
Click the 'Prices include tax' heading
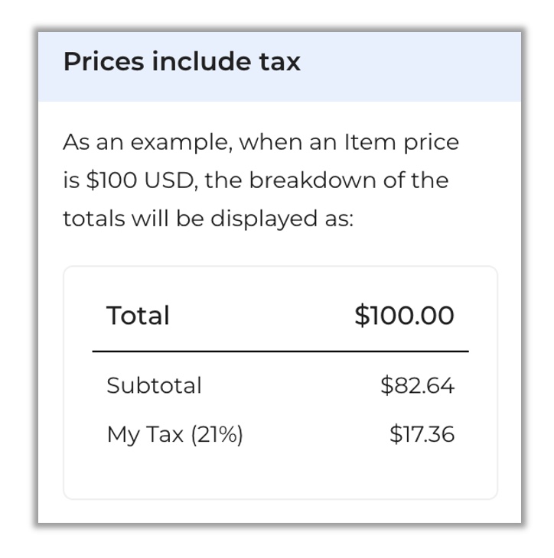coord(181,62)
